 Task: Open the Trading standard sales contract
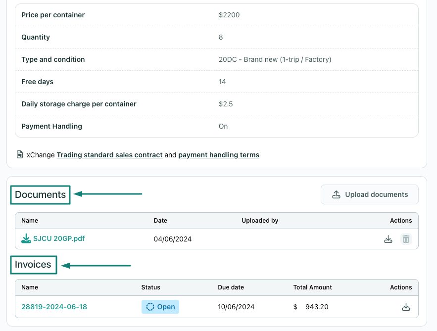109,155
